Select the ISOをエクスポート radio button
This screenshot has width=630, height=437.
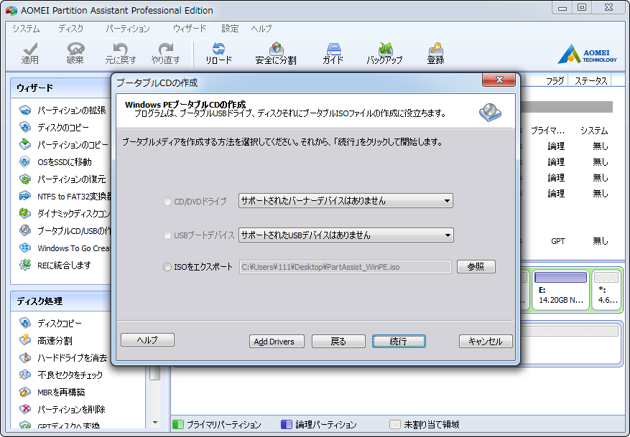tap(167, 267)
